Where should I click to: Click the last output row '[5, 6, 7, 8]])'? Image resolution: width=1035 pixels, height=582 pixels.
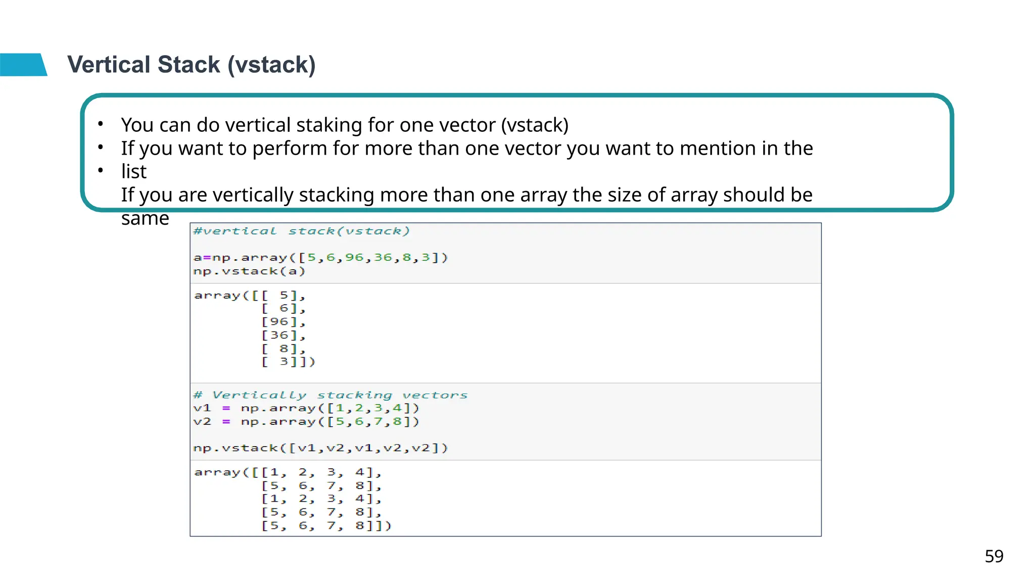click(x=326, y=526)
